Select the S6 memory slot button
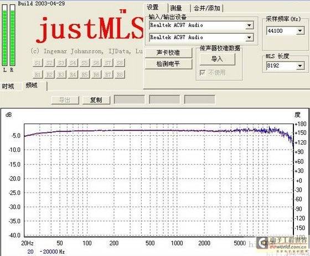310x256 pixels. click(96, 63)
